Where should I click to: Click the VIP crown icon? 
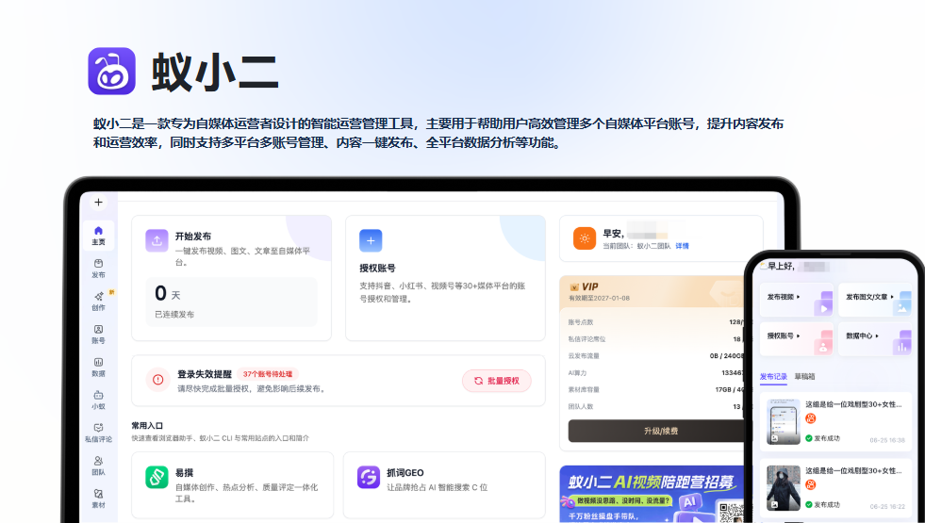(x=574, y=287)
